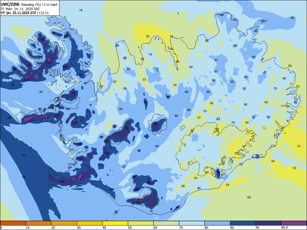Click the "40" legend scale label

[x=104, y=228]
